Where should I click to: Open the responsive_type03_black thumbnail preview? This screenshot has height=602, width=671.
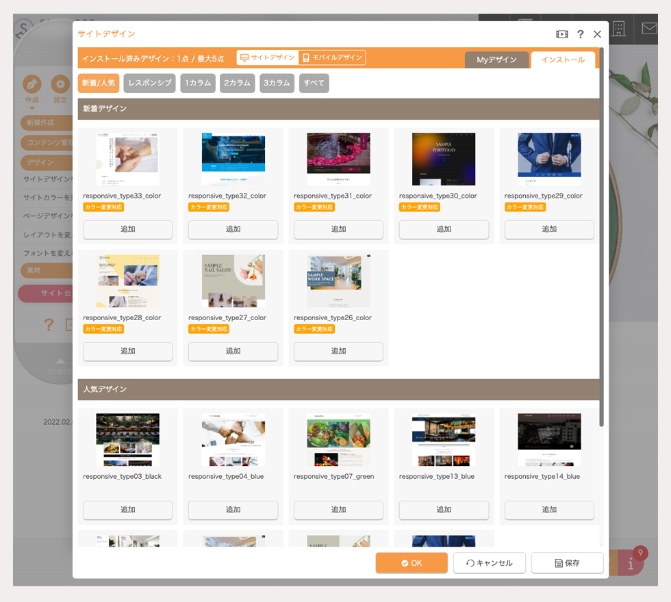(127, 439)
